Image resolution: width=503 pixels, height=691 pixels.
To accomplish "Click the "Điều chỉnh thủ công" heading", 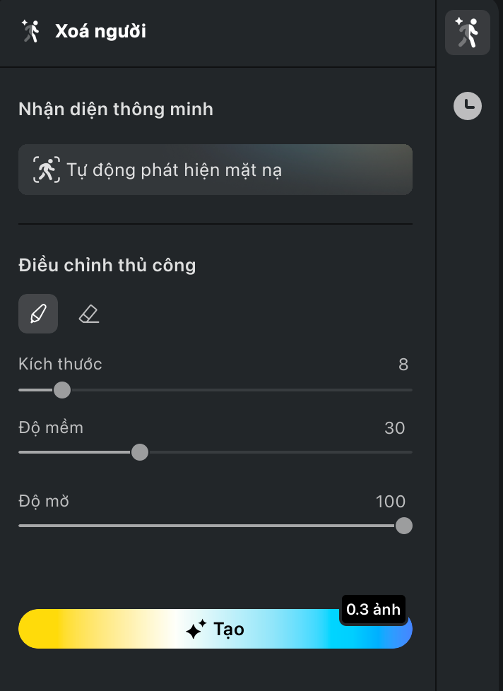I will click(x=107, y=266).
